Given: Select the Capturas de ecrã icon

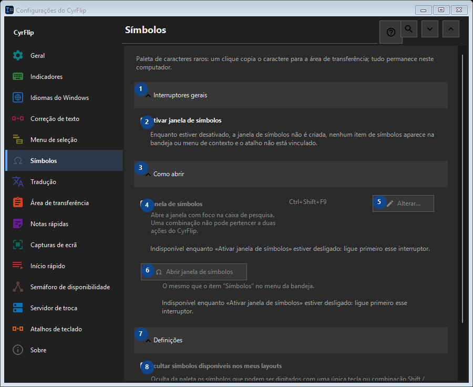Looking at the screenshot, I should 18,245.
